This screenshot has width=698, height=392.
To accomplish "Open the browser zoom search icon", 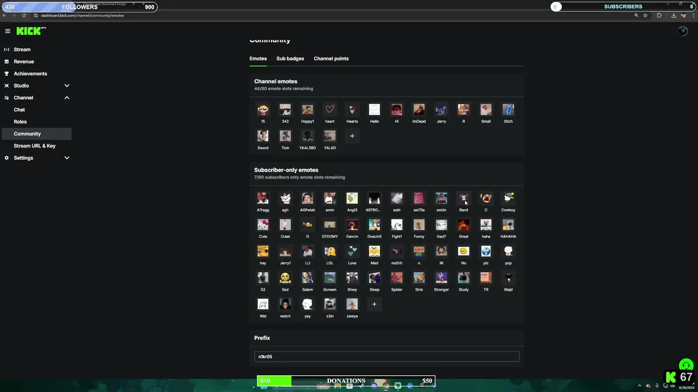I will (636, 15).
